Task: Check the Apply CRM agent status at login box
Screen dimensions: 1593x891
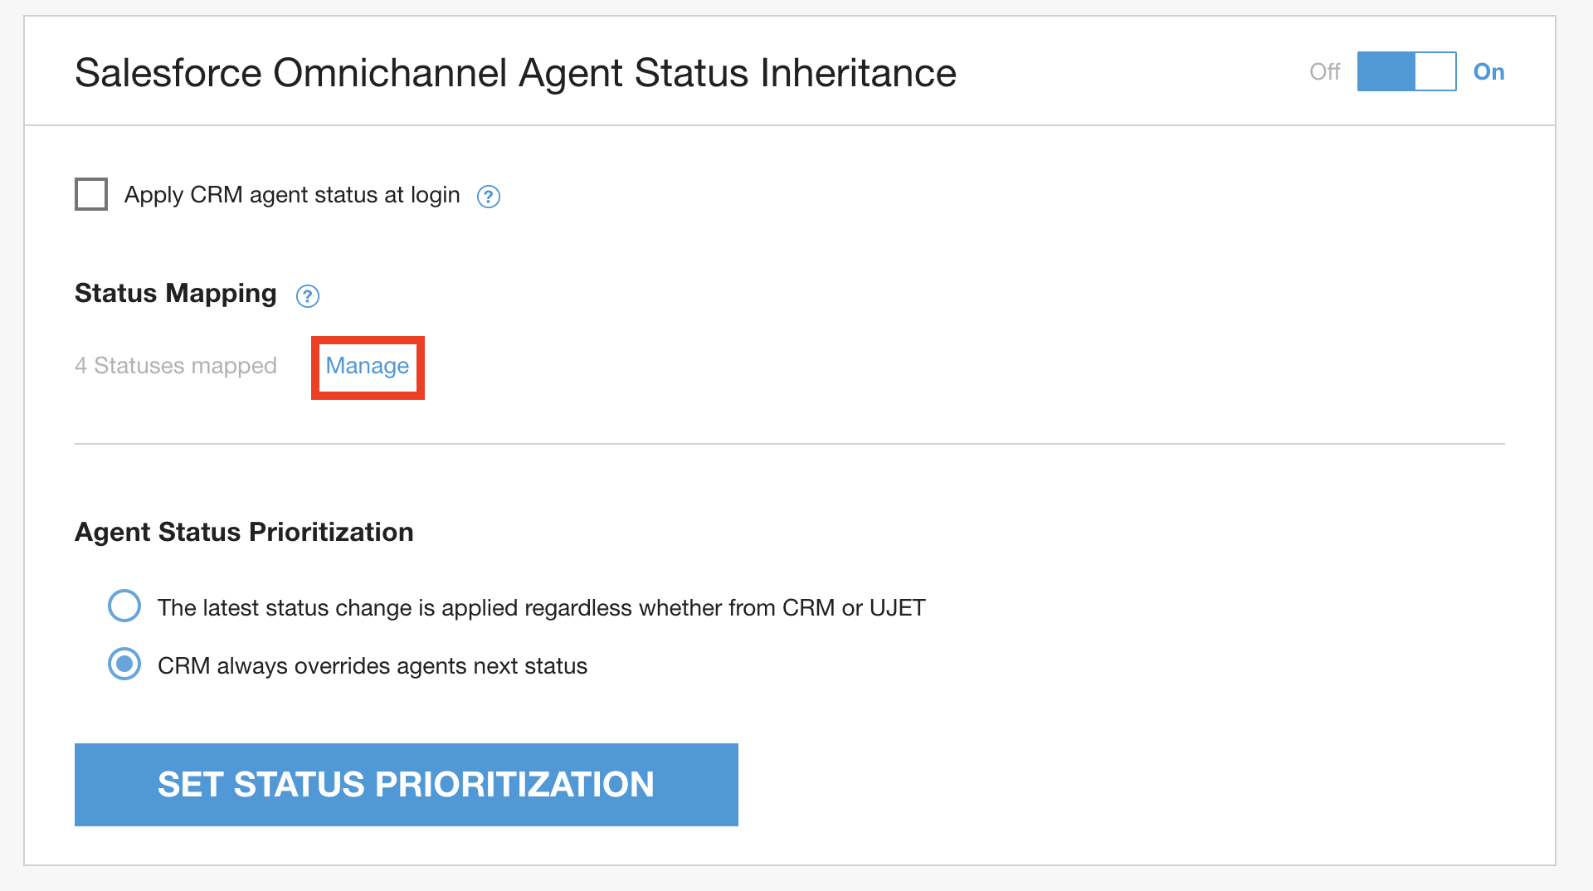Action: click(91, 194)
